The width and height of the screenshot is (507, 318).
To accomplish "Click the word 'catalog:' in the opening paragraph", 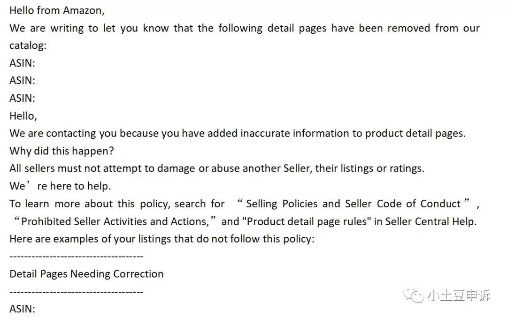I will pos(28,45).
